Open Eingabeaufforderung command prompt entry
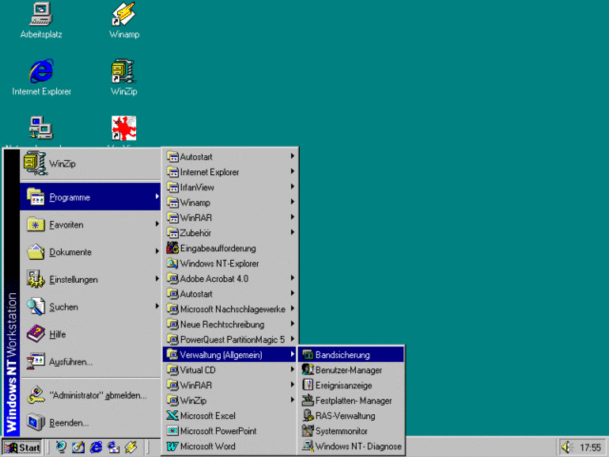609x457 pixels. click(230, 248)
